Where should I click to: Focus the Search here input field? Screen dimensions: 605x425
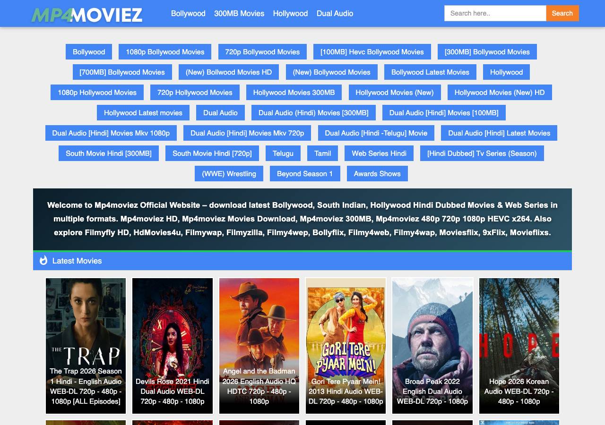[495, 13]
